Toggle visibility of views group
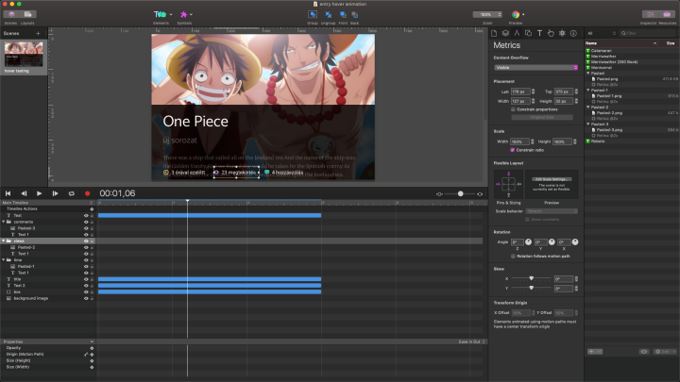 [86, 241]
